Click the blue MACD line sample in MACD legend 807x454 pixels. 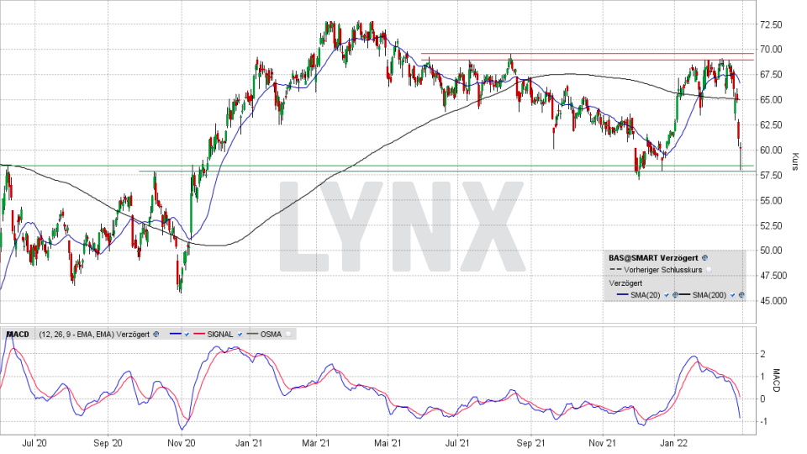point(176,334)
